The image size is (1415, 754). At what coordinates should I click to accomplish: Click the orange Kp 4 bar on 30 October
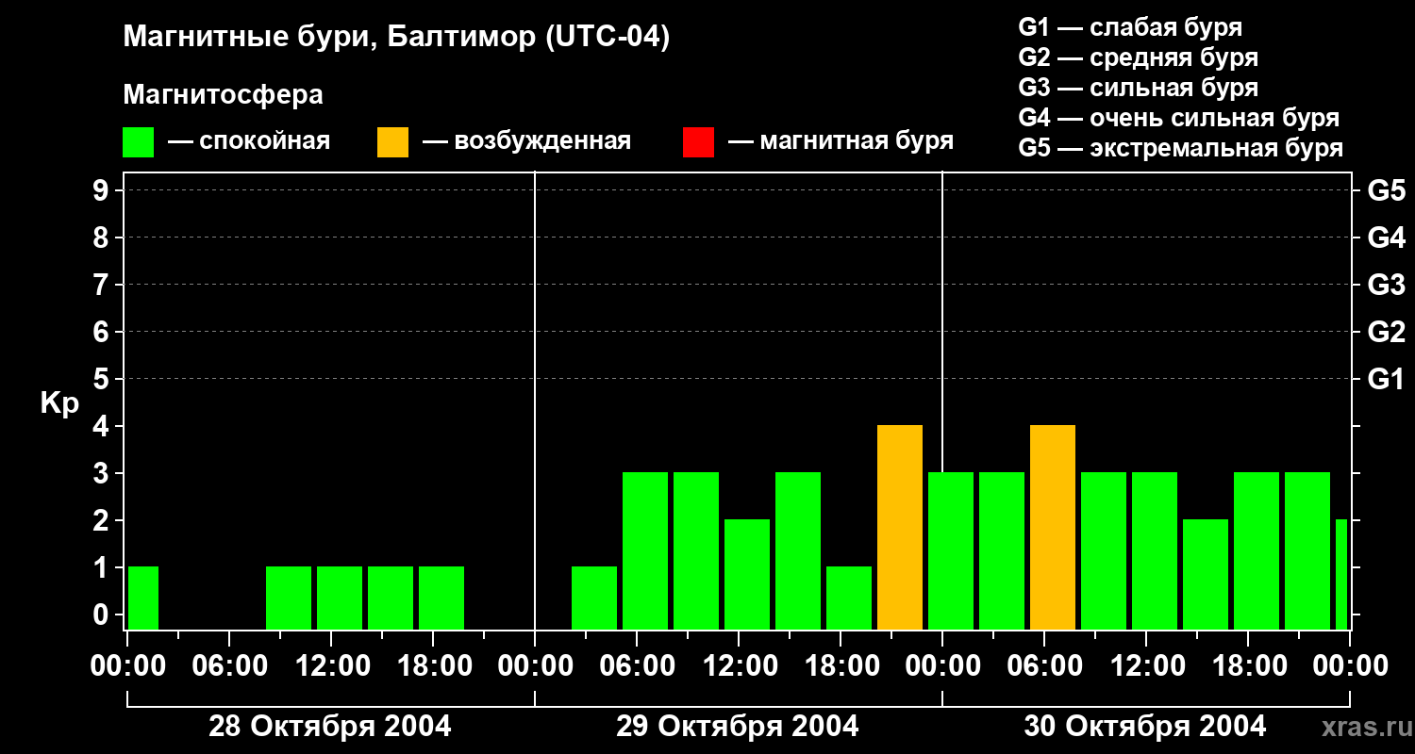1053,528
